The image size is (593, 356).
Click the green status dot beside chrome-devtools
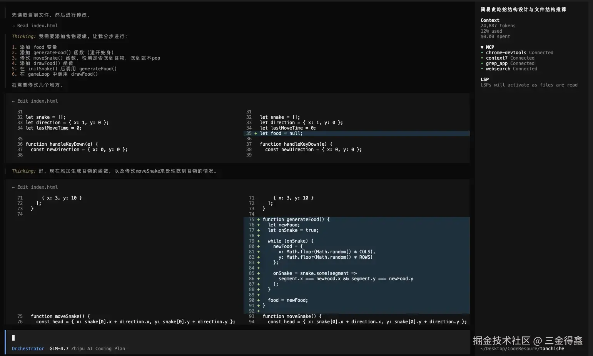pos(482,53)
